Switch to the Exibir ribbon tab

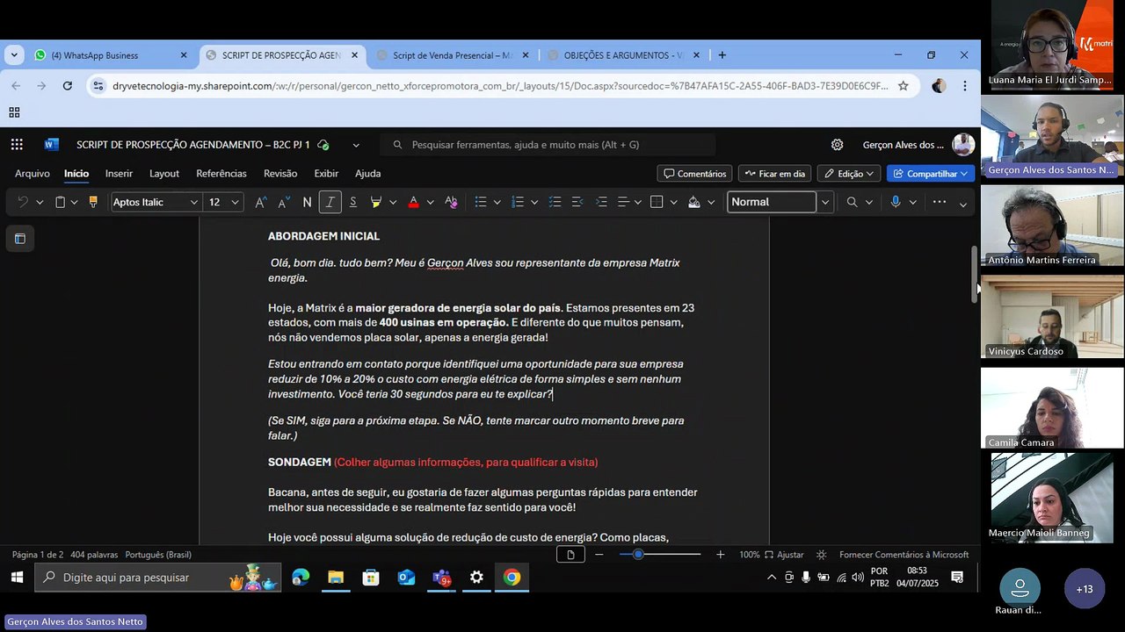pyautogui.click(x=326, y=174)
